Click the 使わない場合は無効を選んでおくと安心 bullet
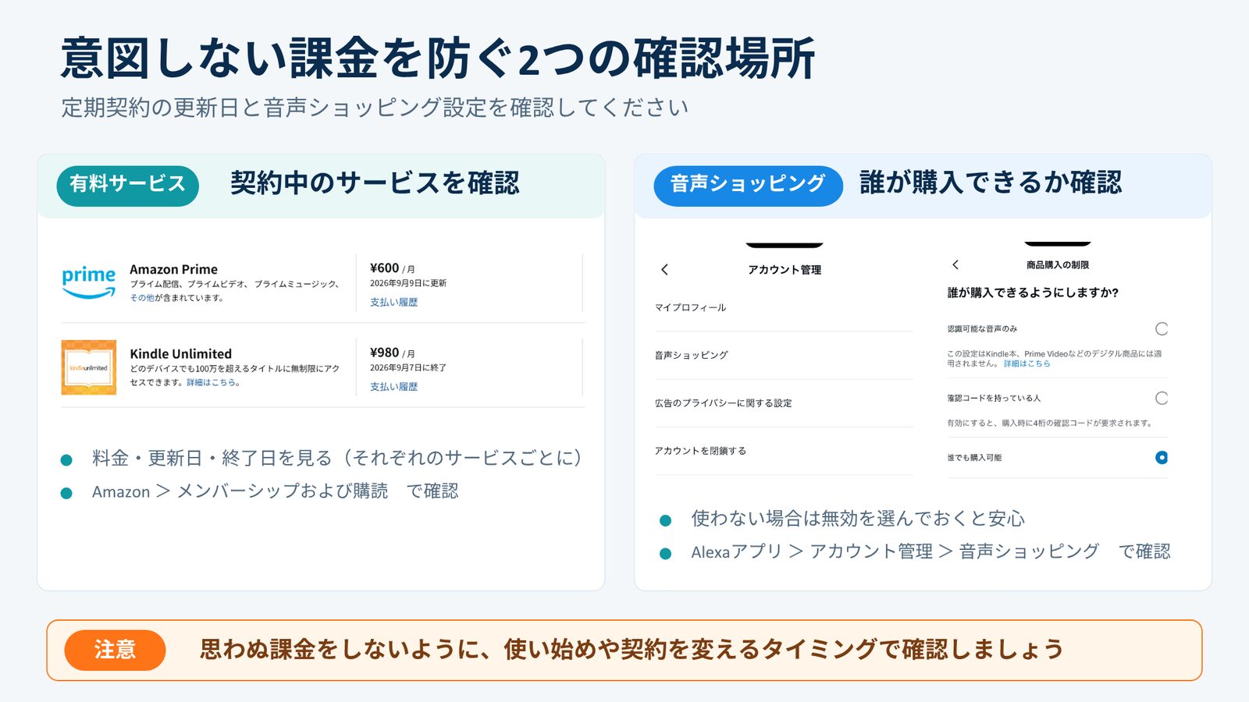1249x702 pixels. 858,519
